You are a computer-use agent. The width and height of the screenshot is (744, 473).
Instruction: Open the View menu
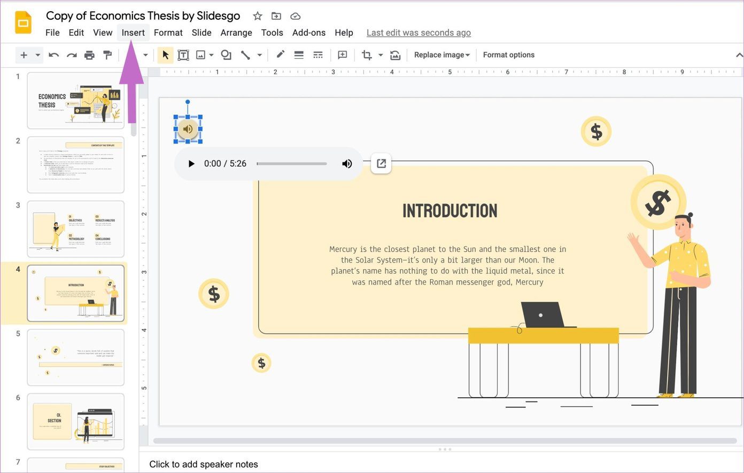click(103, 33)
